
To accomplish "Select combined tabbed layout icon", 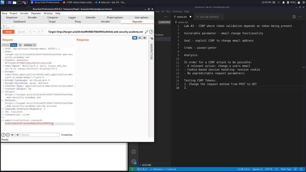I will pos(144,38).
